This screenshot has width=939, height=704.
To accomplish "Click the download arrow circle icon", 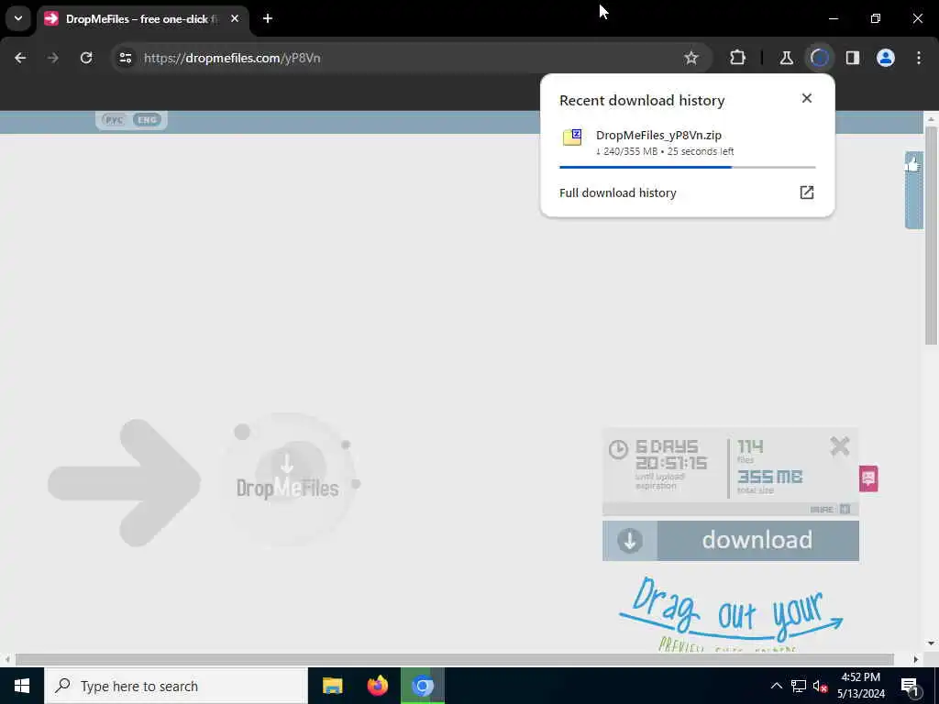I will 630,541.
